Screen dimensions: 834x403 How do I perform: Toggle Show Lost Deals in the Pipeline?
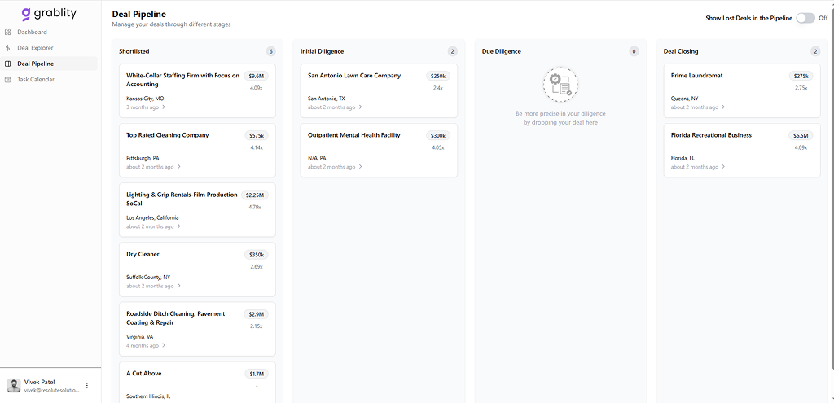coord(805,18)
